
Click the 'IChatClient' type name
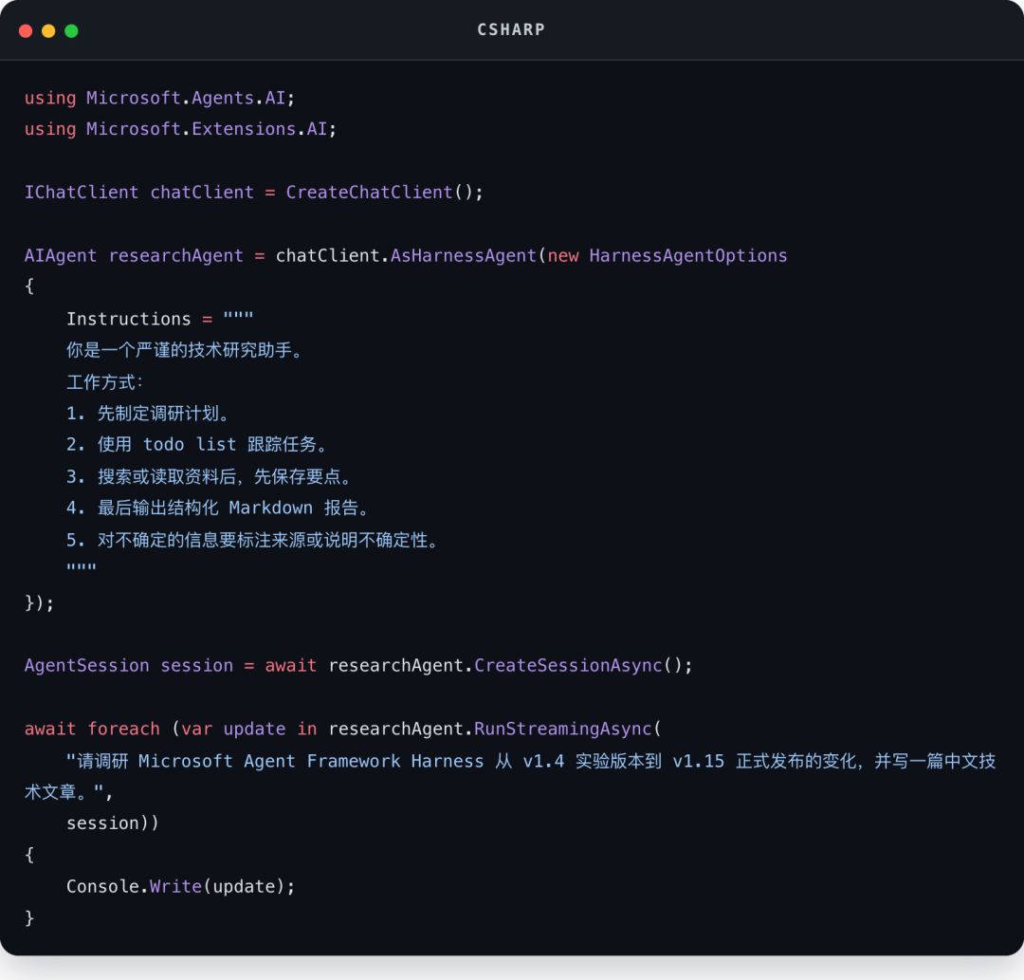point(82,192)
